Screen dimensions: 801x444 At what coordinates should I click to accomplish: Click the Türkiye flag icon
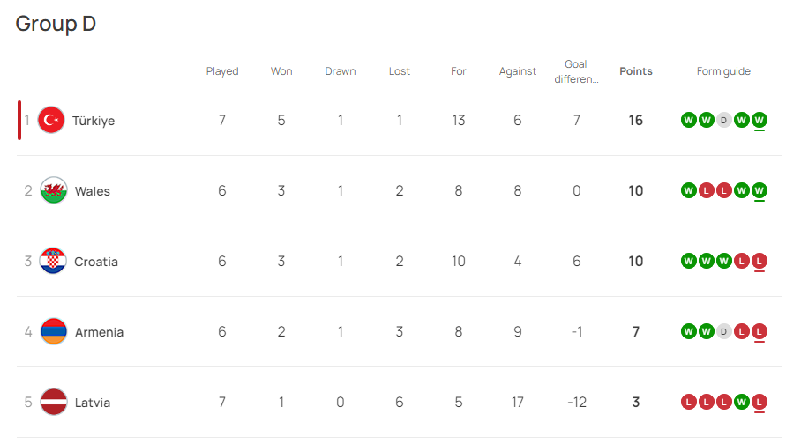click(x=52, y=120)
